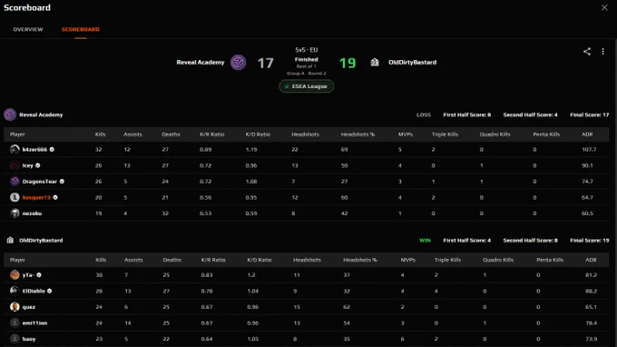Click DragonsTear player avatar
Image resolution: width=617 pixels, height=347 pixels.
click(15, 181)
